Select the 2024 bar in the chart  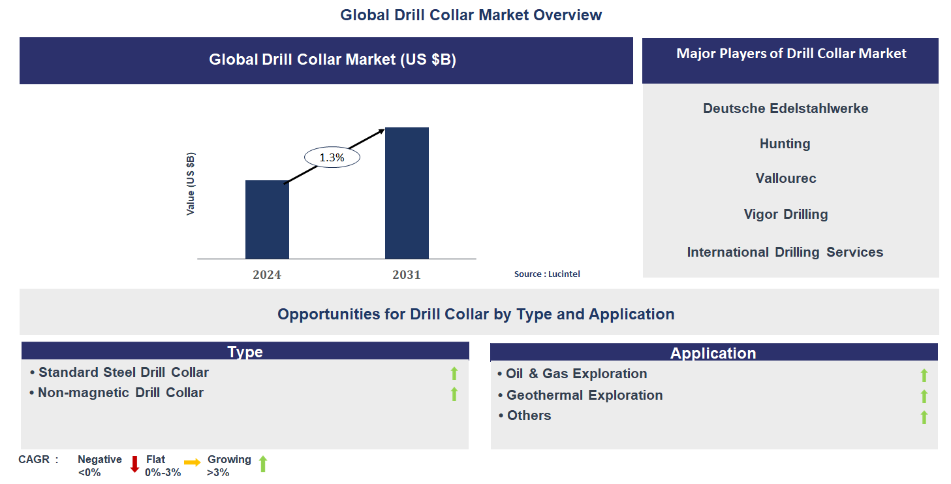(267, 219)
